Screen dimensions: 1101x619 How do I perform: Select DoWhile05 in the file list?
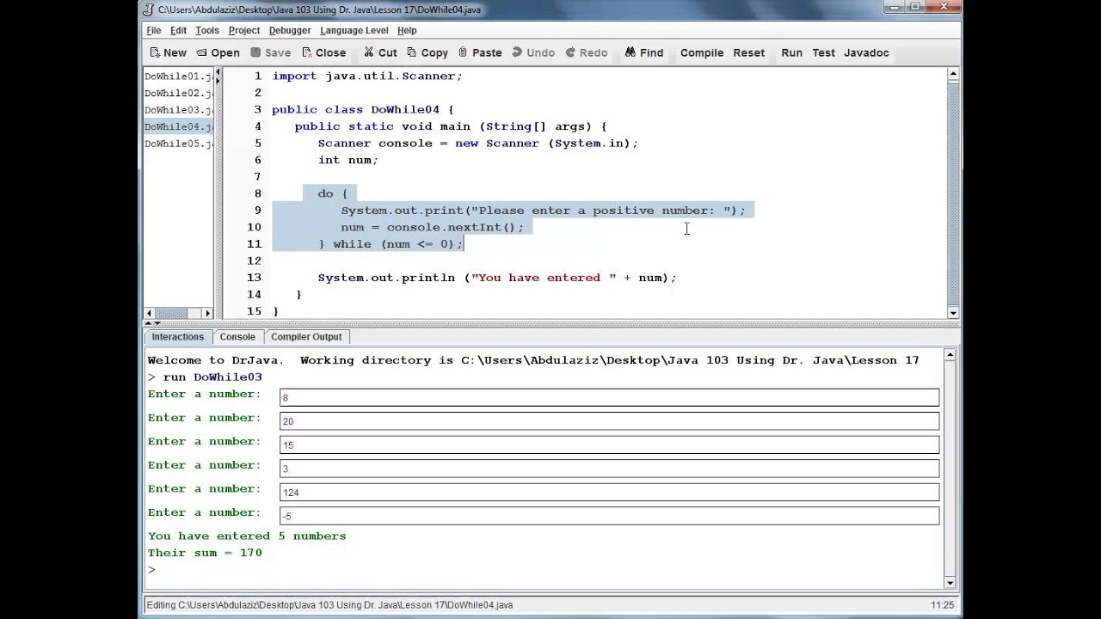(x=178, y=144)
